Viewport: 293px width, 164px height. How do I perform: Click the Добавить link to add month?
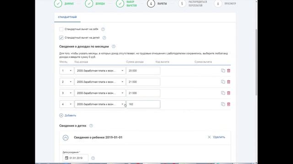tap(70, 115)
